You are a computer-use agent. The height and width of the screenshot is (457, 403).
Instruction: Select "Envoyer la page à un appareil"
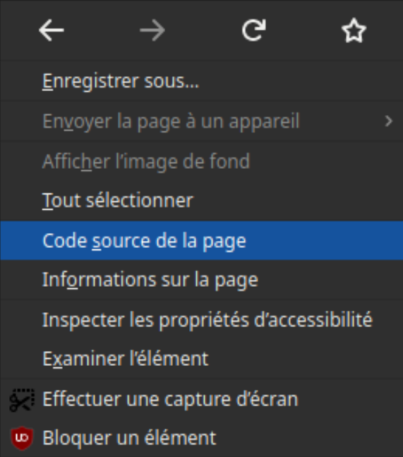(x=202, y=121)
